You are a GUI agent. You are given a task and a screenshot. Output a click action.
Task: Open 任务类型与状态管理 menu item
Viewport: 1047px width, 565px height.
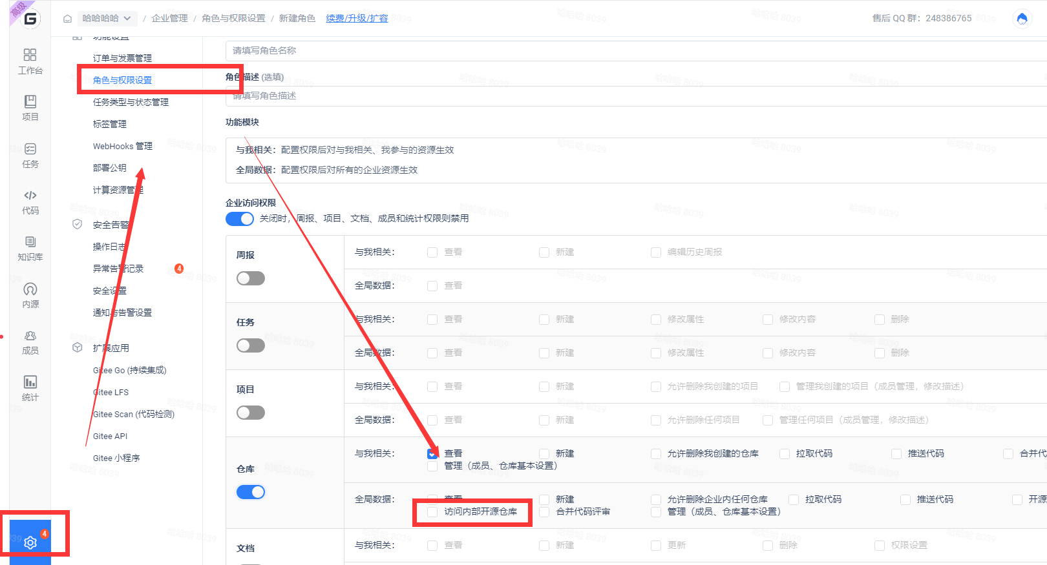coord(131,102)
